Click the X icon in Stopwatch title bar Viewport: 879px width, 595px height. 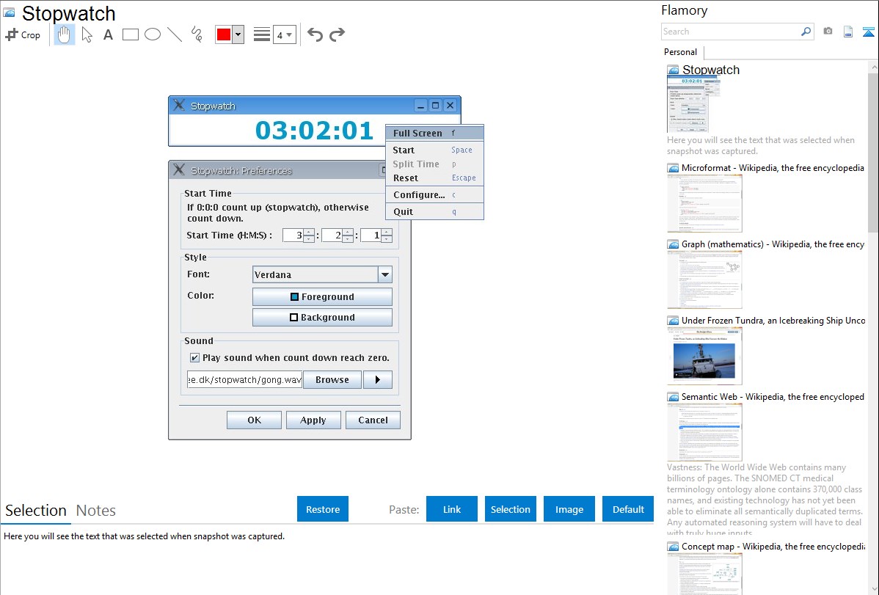(x=179, y=106)
